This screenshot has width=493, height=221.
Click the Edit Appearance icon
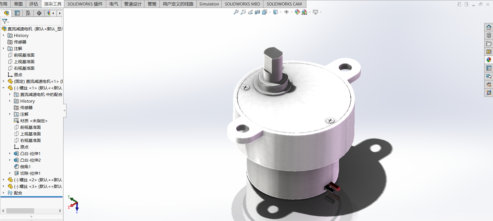tap(297, 12)
